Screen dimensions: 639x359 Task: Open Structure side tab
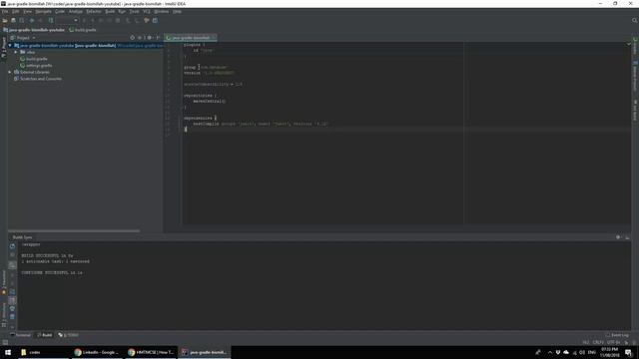pos(4,314)
